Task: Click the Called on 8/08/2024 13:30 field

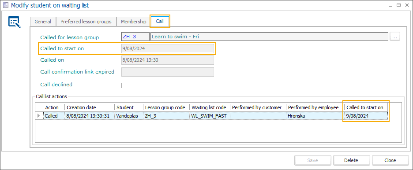Action: point(168,60)
